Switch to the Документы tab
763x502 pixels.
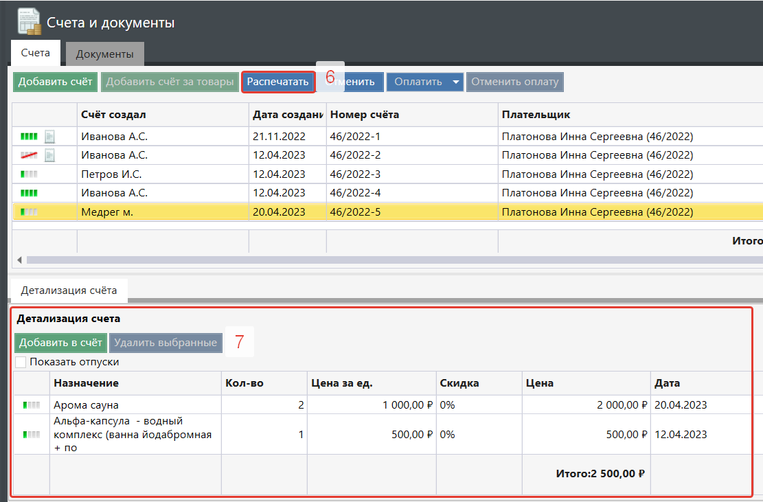[104, 54]
